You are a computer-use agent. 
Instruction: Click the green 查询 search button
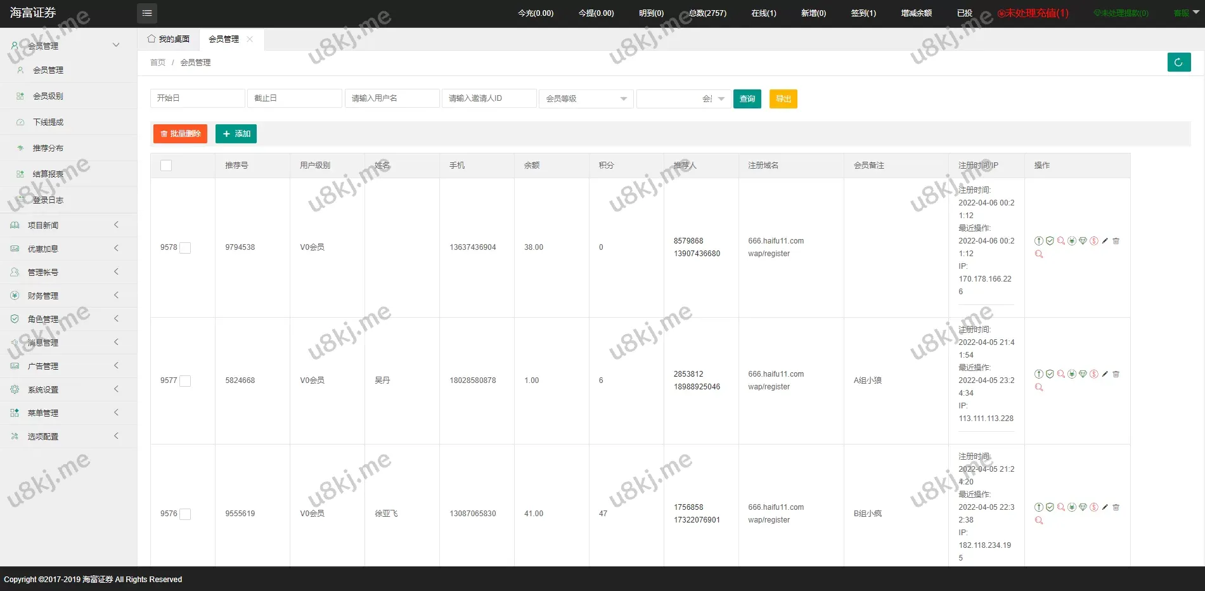747,99
